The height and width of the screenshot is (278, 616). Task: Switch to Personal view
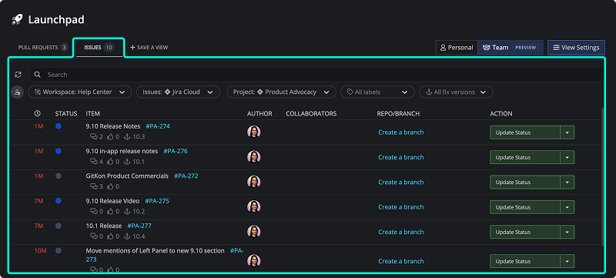pos(457,48)
